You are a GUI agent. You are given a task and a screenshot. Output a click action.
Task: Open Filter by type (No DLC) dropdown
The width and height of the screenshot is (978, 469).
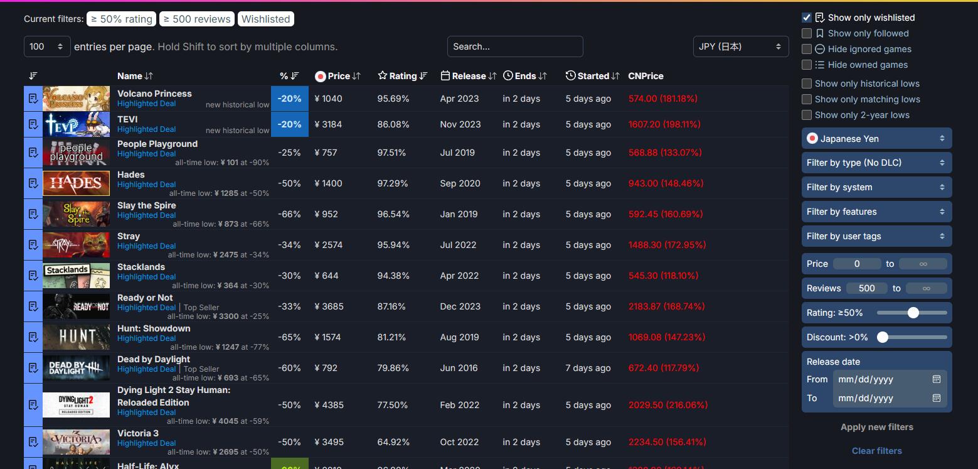[876, 163]
